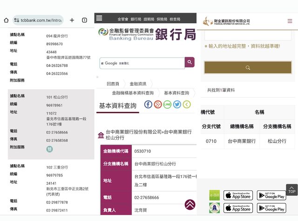This screenshot has width=298, height=221.
Task: Click the browser URL address bar
Action: (x=38, y=20)
